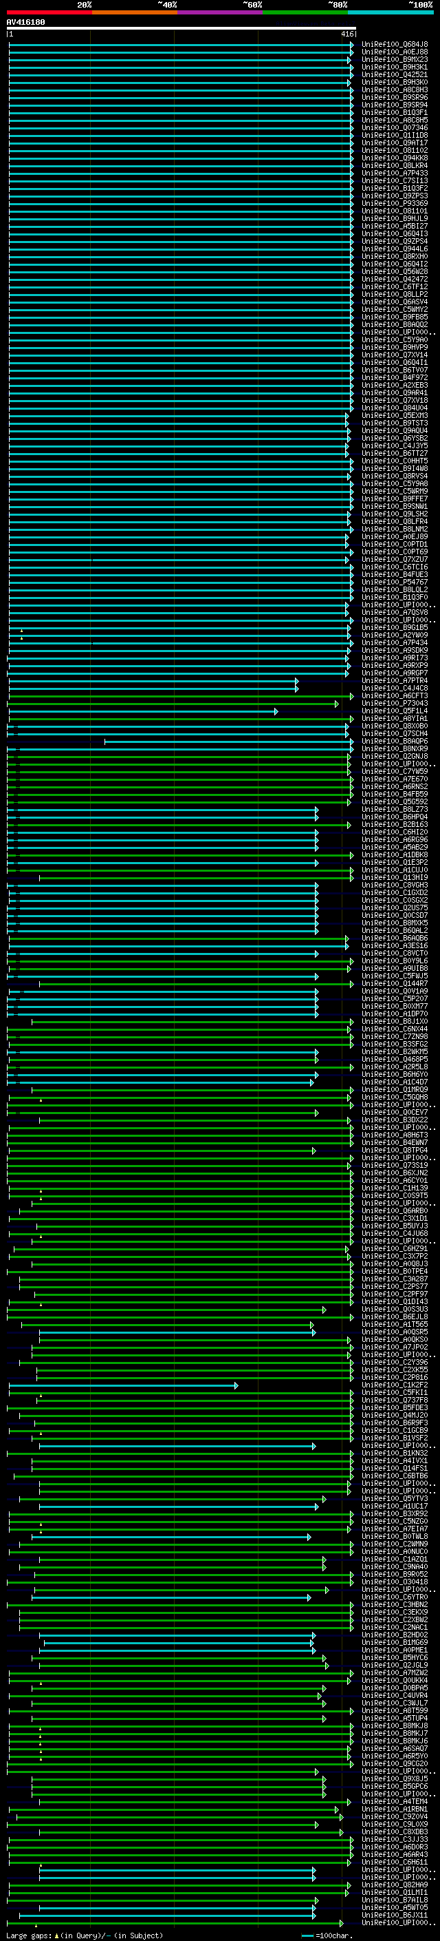Select hit label UniRef100_C4J4C8

pos(395,688)
